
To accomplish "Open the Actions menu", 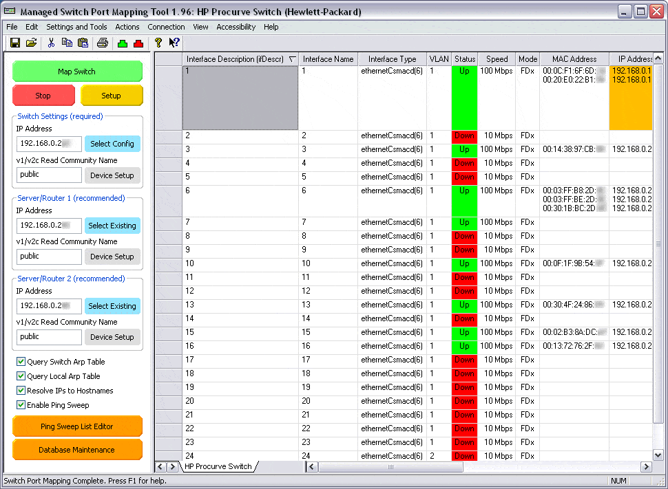I will pos(127,27).
